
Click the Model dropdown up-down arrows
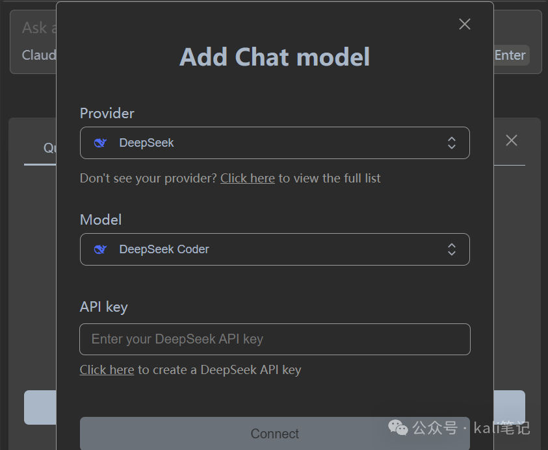click(452, 249)
